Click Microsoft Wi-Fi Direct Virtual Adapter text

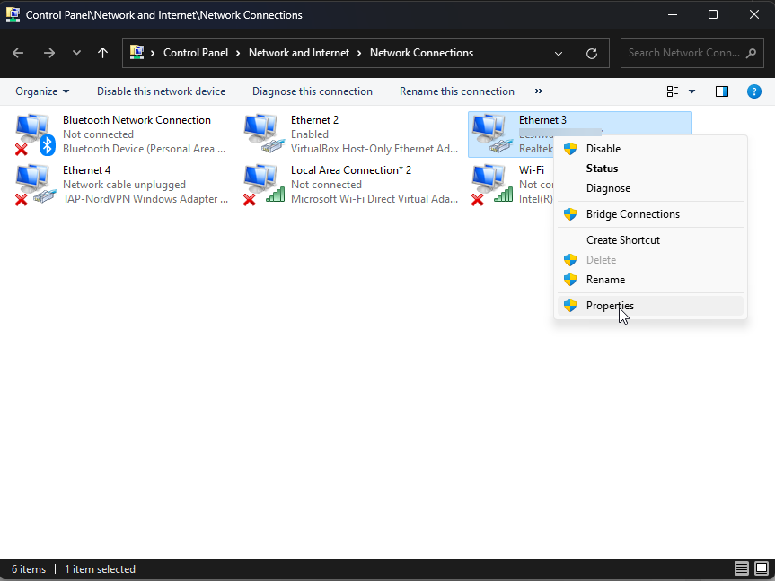[374, 199]
